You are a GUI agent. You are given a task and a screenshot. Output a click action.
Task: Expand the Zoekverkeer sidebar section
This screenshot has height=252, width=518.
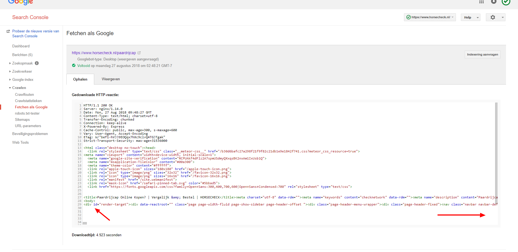(10, 71)
